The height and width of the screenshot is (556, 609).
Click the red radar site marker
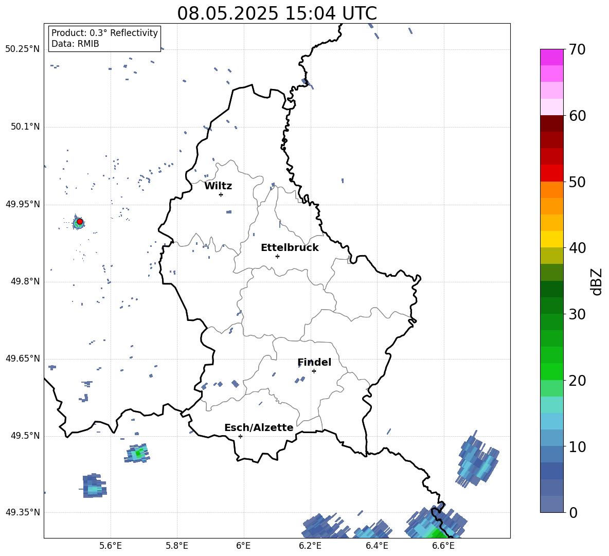(x=80, y=222)
